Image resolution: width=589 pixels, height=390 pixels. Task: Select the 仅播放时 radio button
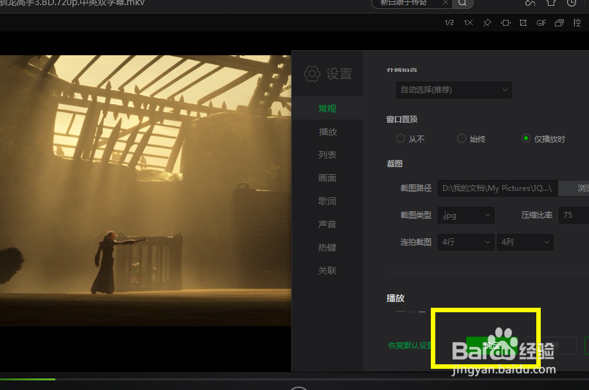525,138
